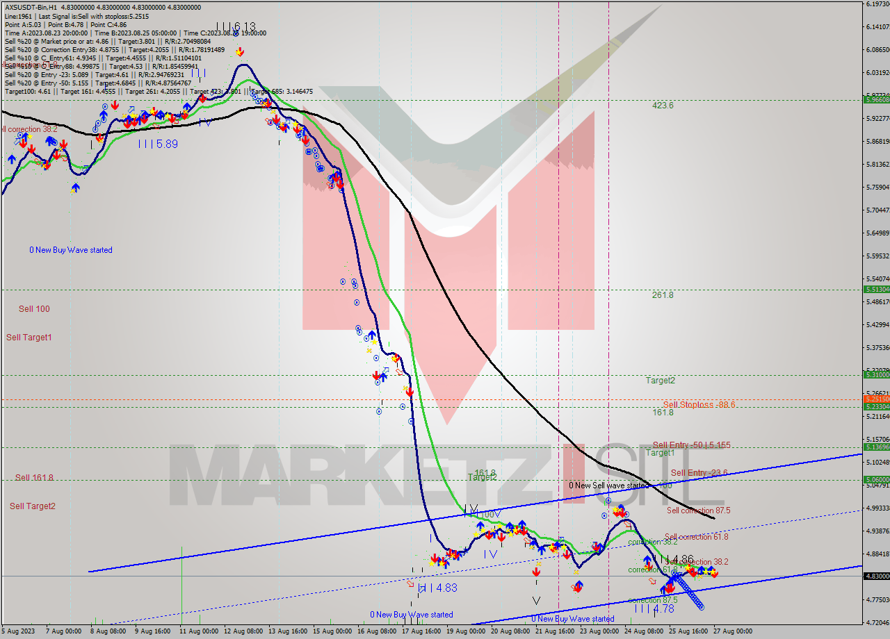
Task: Select the blue circle marker above the 23 Aug peak
Action: pyautogui.click(x=608, y=500)
